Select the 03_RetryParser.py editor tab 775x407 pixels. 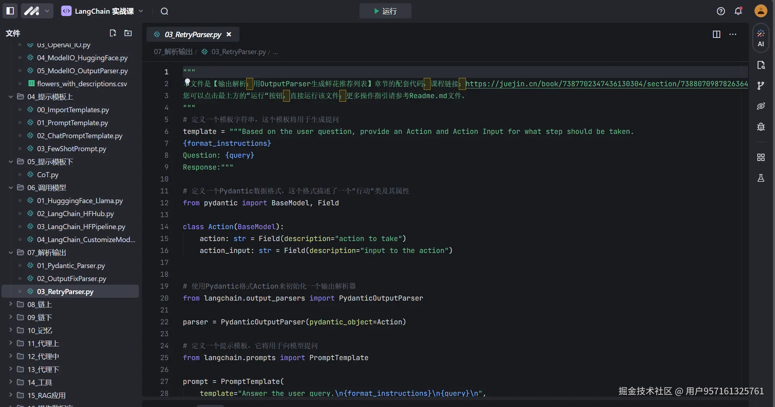pos(193,34)
